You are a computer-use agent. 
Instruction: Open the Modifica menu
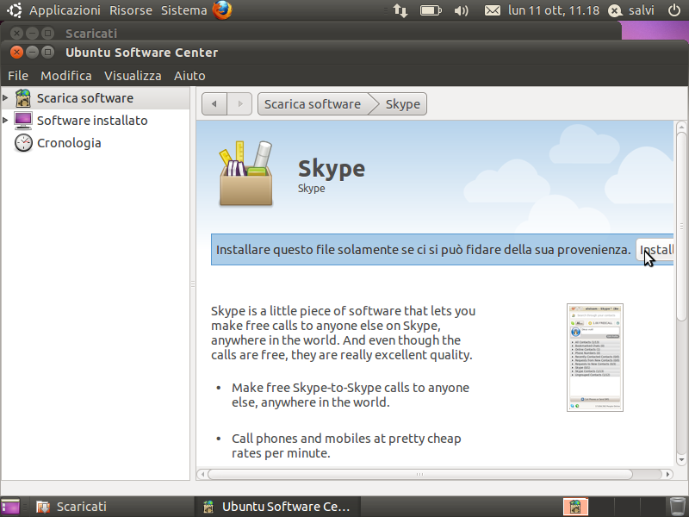pos(66,76)
